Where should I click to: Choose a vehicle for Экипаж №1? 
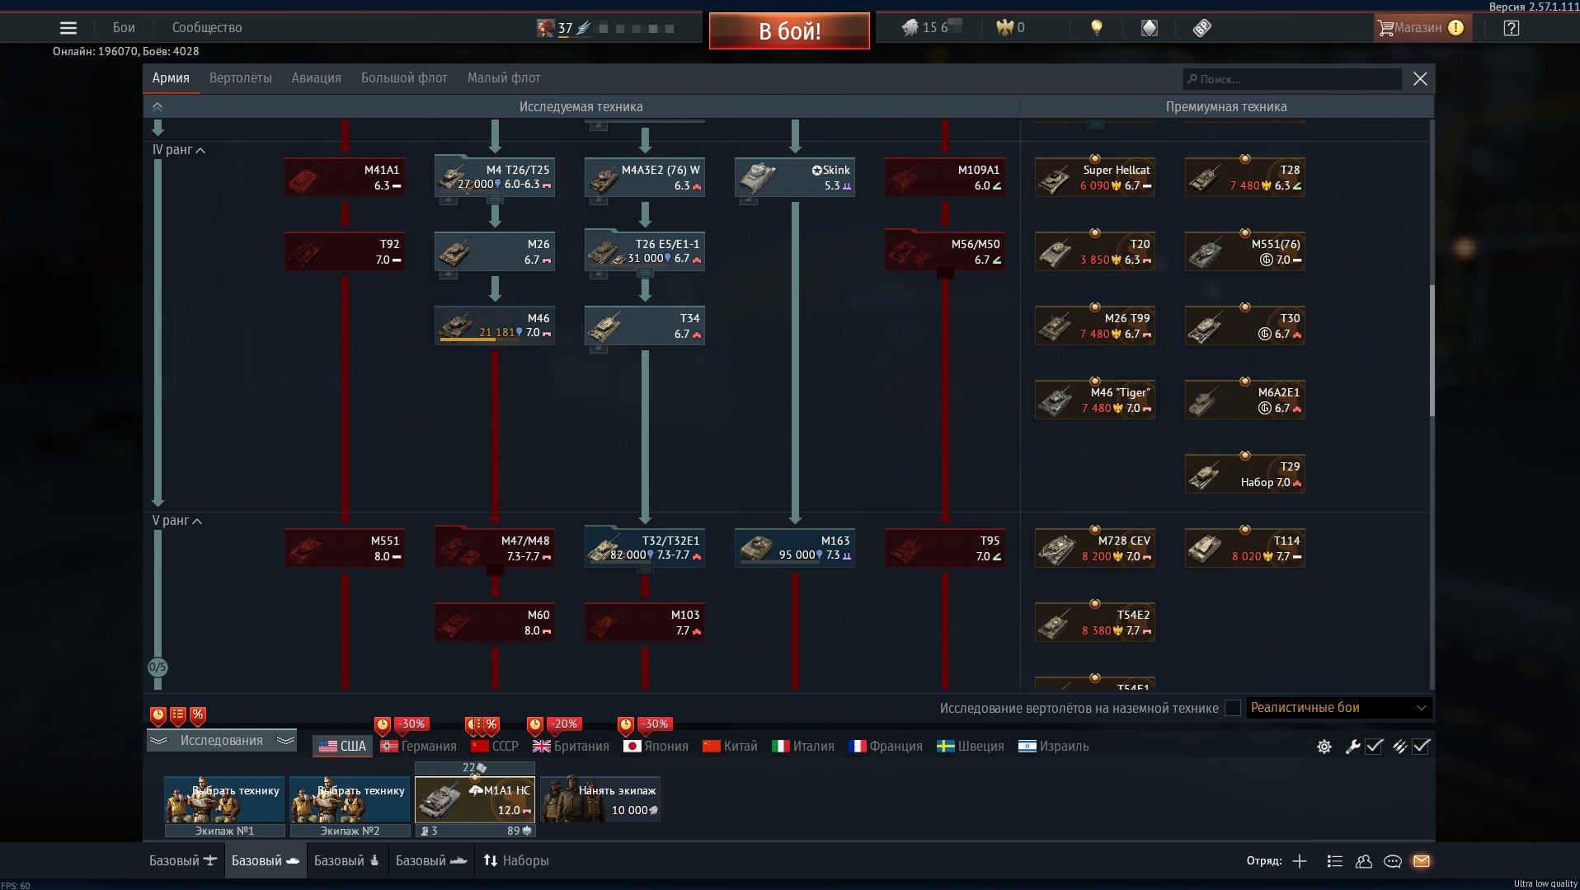(x=224, y=799)
